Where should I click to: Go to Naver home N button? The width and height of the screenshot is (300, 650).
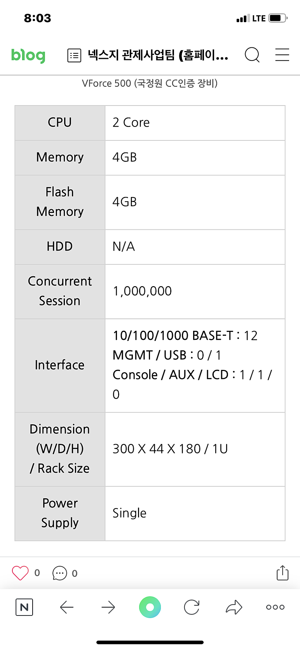pos(24,607)
